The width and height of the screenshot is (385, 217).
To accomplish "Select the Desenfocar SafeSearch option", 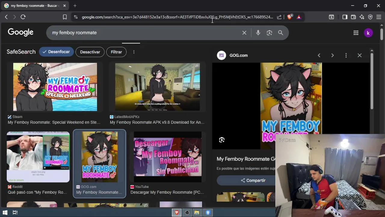I will pos(56,52).
